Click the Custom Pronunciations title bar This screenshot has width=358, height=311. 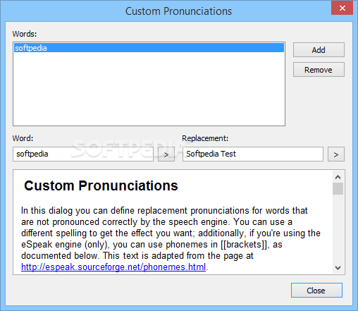click(x=178, y=11)
